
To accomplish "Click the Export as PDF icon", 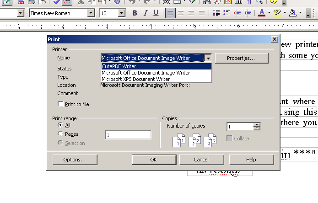I will tap(21, 2).
